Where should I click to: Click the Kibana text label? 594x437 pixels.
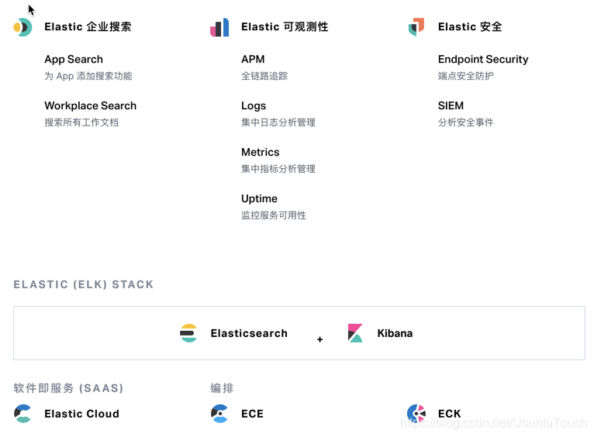tap(395, 333)
